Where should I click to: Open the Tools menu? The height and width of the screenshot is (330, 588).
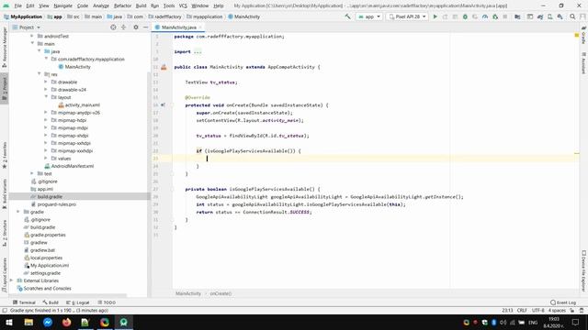169,5
